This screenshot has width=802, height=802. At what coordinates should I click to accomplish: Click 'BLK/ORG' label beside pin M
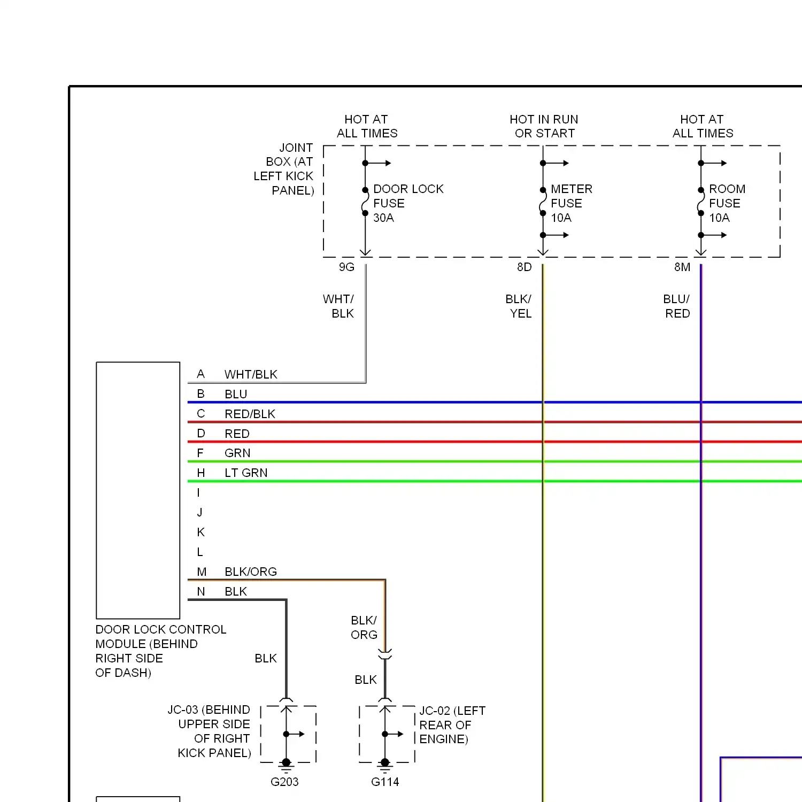[251, 572]
